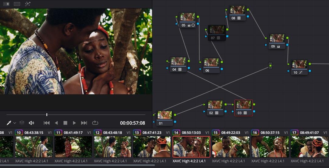Click timecode text 08:43:38:15
The width and height of the screenshot is (329, 168).
34,133
